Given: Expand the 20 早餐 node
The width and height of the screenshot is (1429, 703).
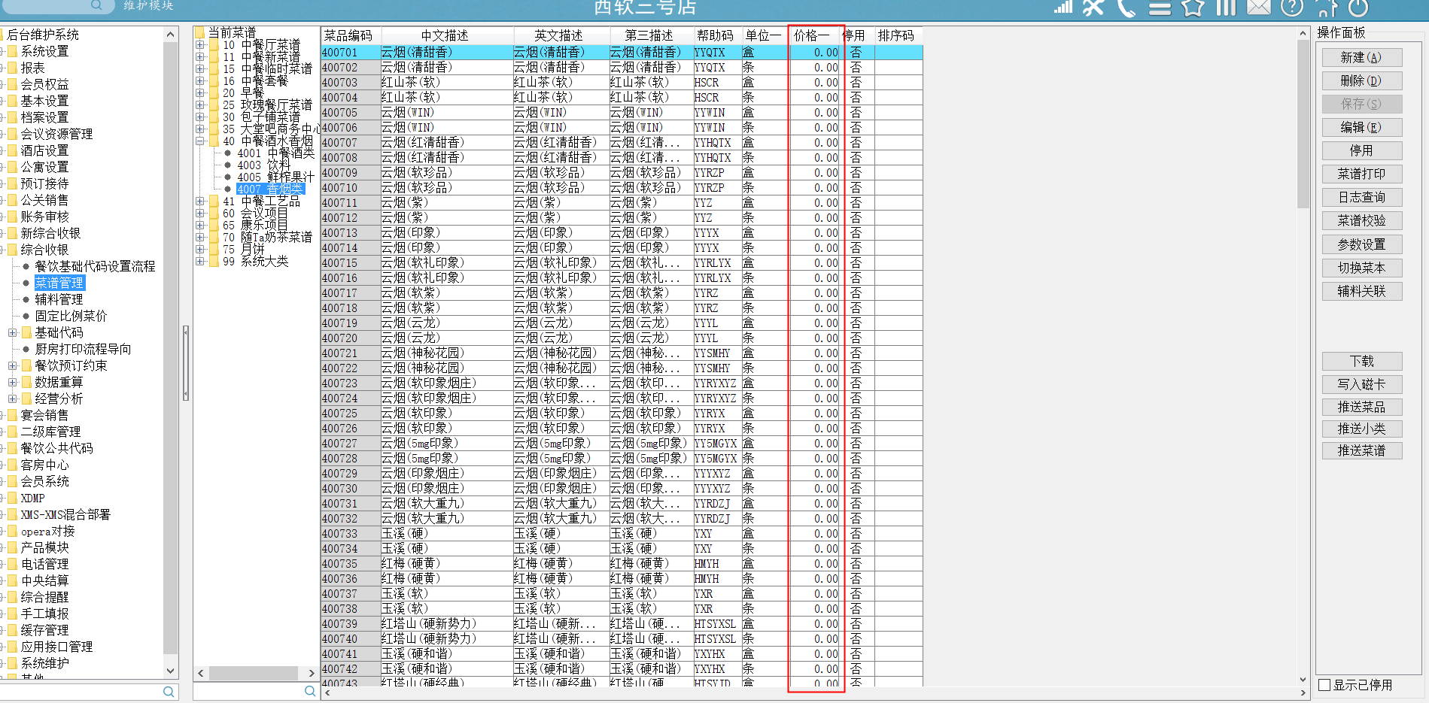Looking at the screenshot, I should coord(200,93).
